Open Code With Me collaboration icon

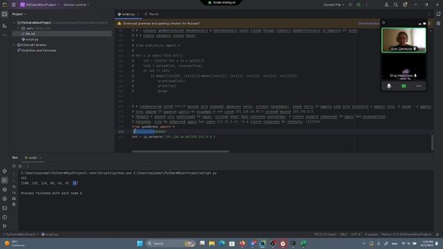point(386,5)
